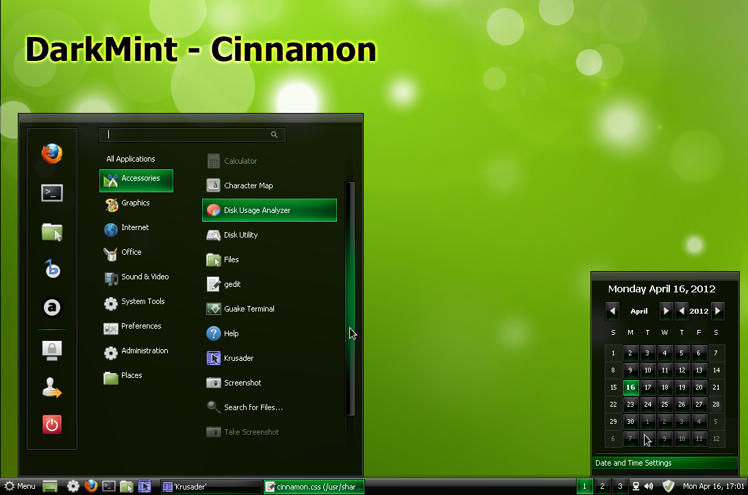Open Terminal from the menu favorites sidebar
Image resolution: width=748 pixels, height=495 pixels.
(52, 193)
